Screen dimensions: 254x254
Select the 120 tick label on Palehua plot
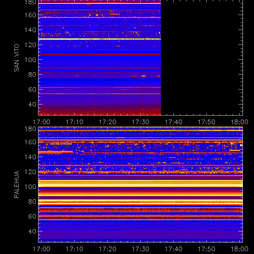pyautogui.click(x=30, y=172)
